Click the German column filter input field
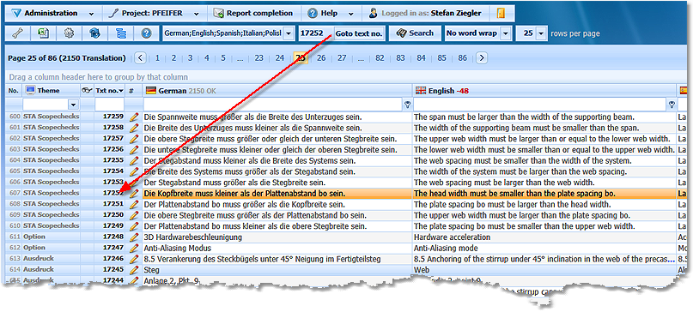693x312 pixels. [x=273, y=105]
